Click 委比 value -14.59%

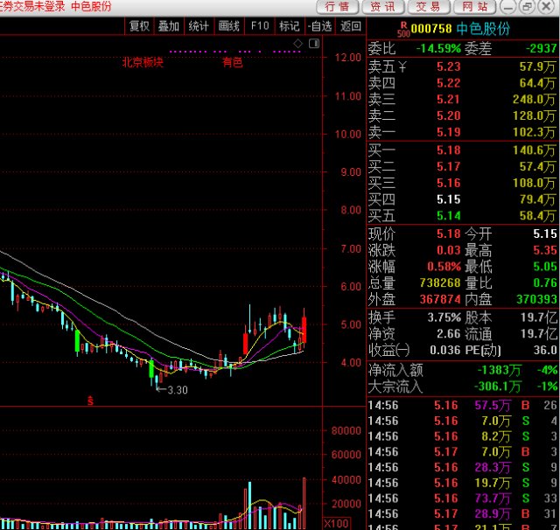(438, 48)
